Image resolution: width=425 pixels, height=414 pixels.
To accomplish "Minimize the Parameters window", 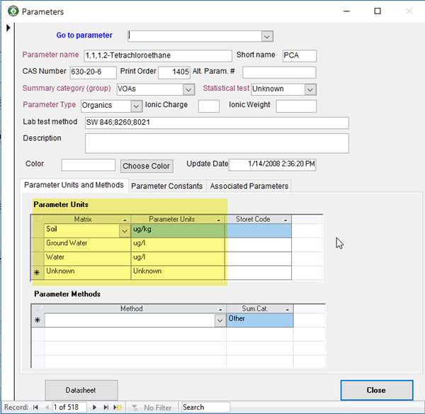I will click(x=346, y=11).
